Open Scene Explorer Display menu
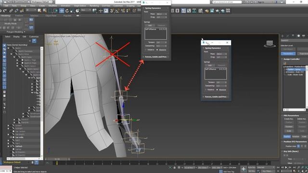This screenshot has width=308, height=173. tap(16, 37)
